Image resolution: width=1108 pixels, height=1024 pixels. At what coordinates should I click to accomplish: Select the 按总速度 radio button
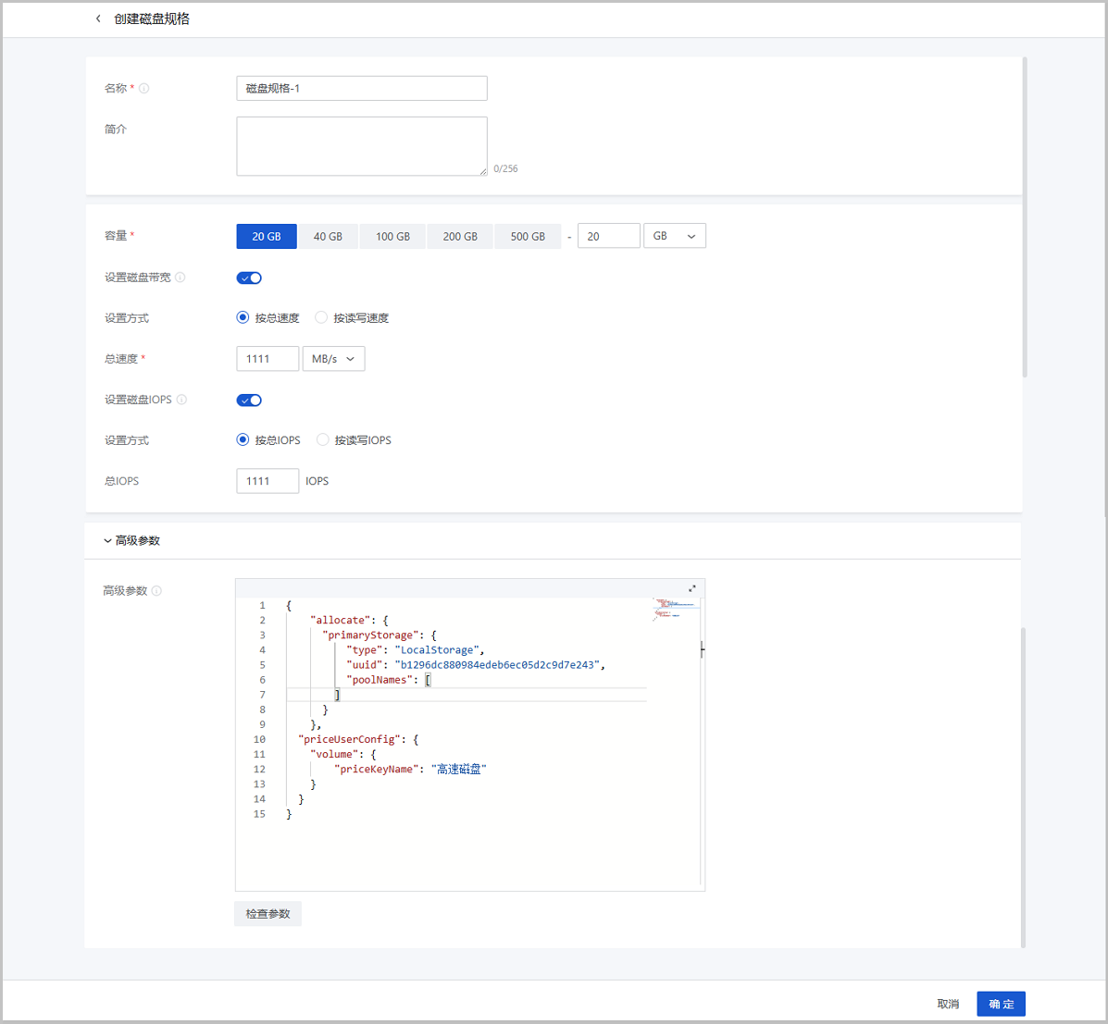coord(243,318)
